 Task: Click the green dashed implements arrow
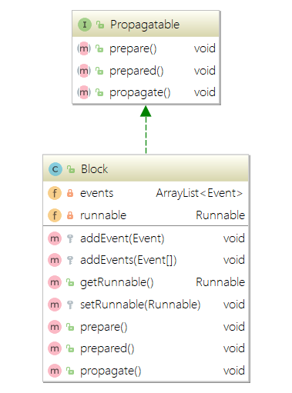[146, 130]
